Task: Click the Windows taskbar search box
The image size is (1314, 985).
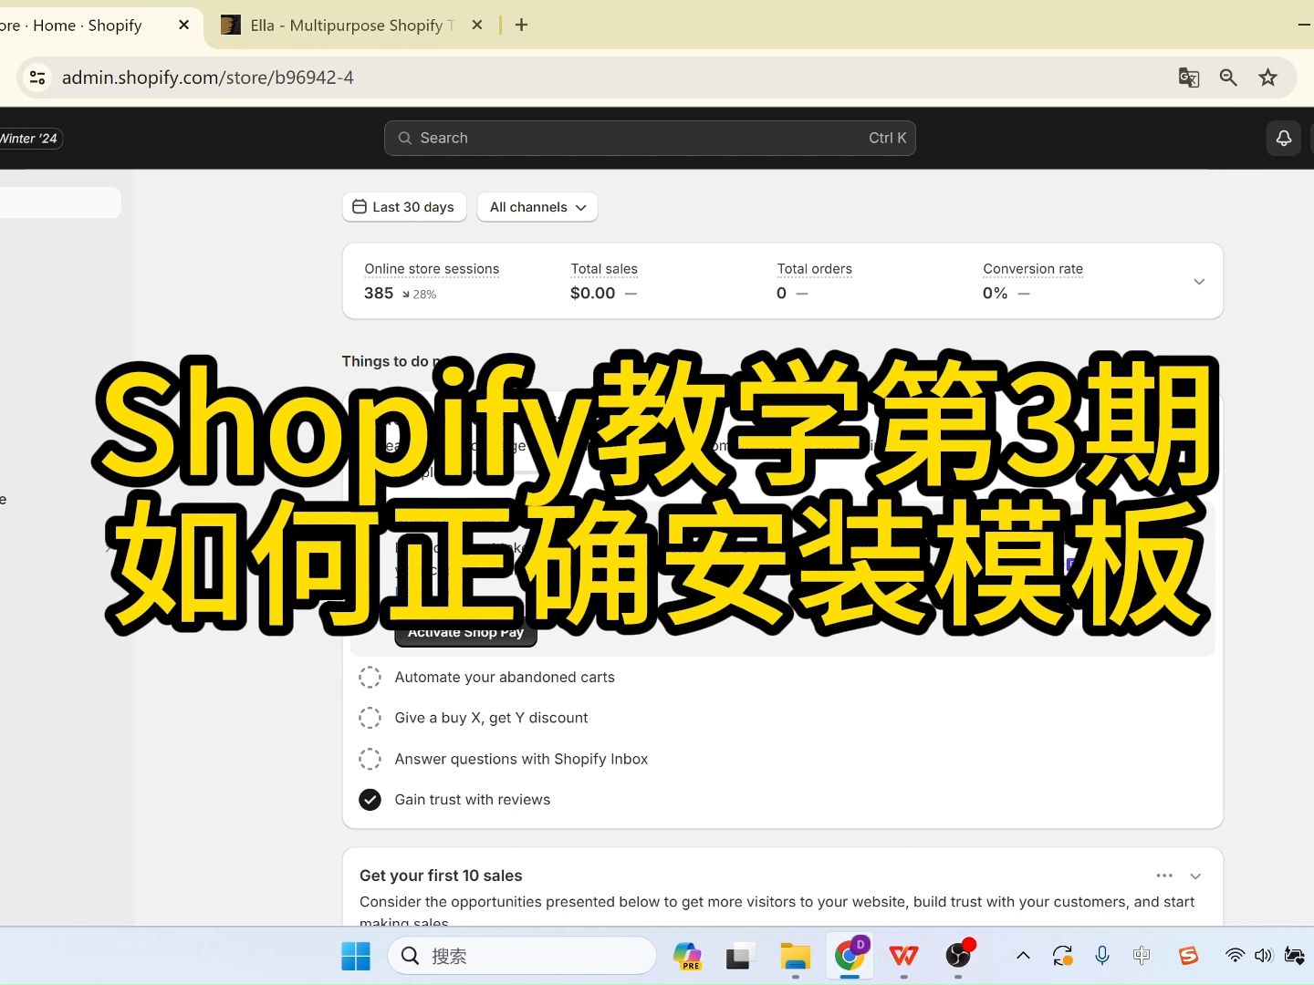Action: coord(522,956)
